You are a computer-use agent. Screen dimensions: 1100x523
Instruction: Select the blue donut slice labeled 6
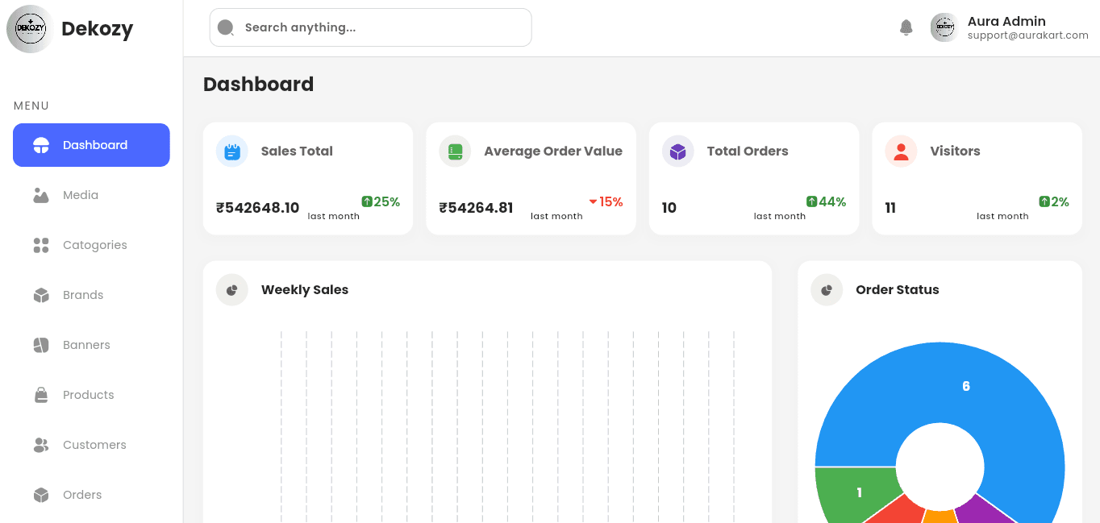(966, 386)
